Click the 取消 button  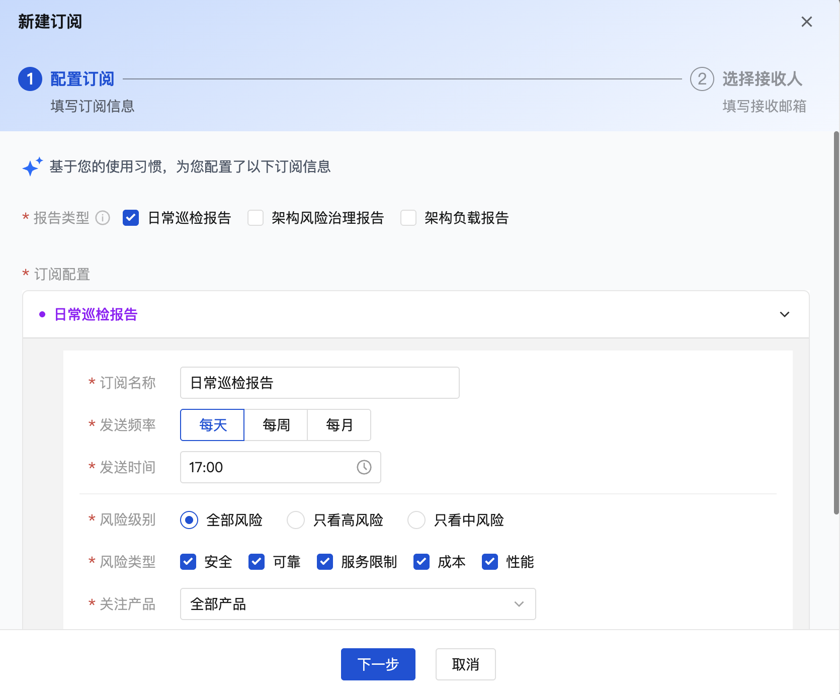pyautogui.click(x=465, y=664)
